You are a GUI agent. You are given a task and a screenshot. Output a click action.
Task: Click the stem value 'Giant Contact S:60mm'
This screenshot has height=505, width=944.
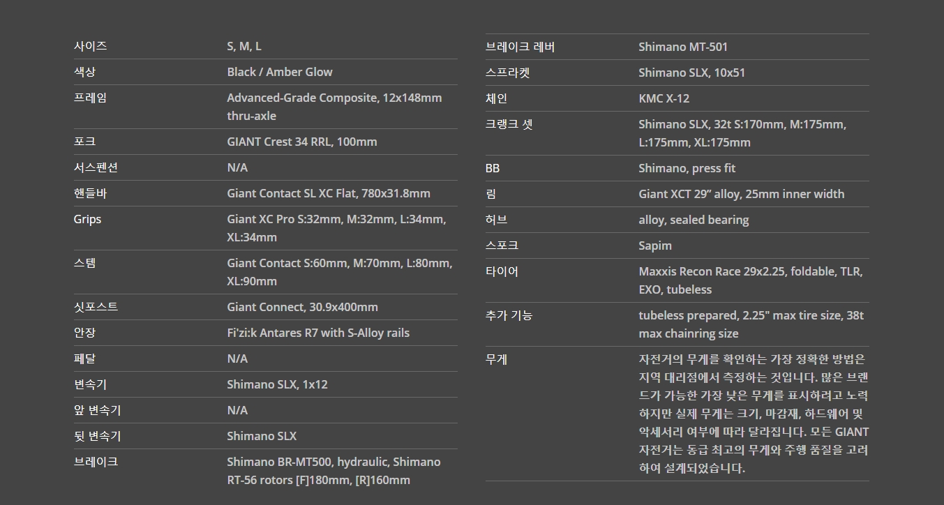[x=287, y=263]
